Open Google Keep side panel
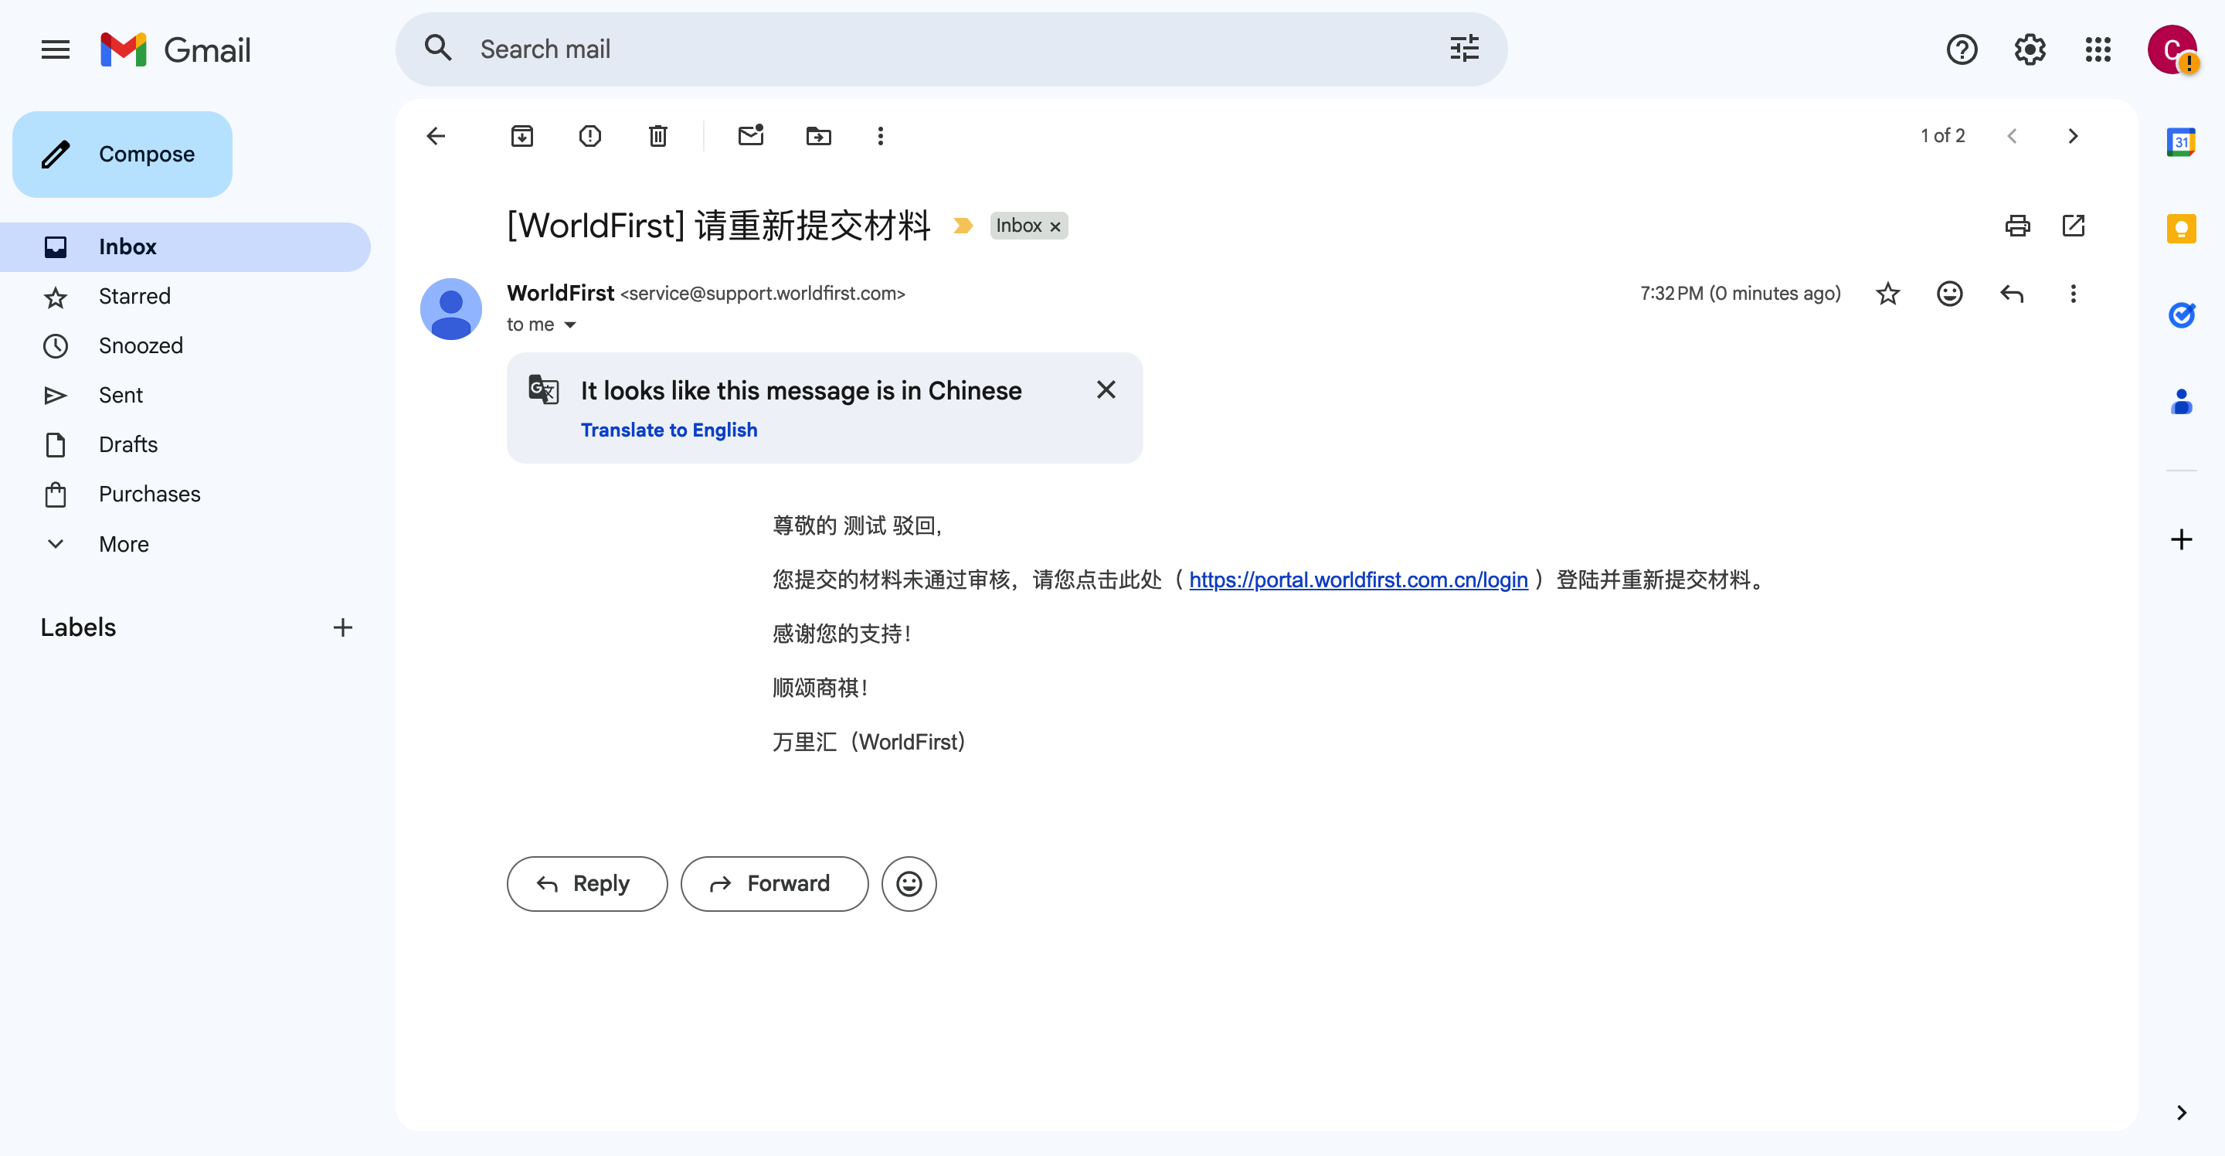This screenshot has width=2225, height=1156. [2181, 228]
